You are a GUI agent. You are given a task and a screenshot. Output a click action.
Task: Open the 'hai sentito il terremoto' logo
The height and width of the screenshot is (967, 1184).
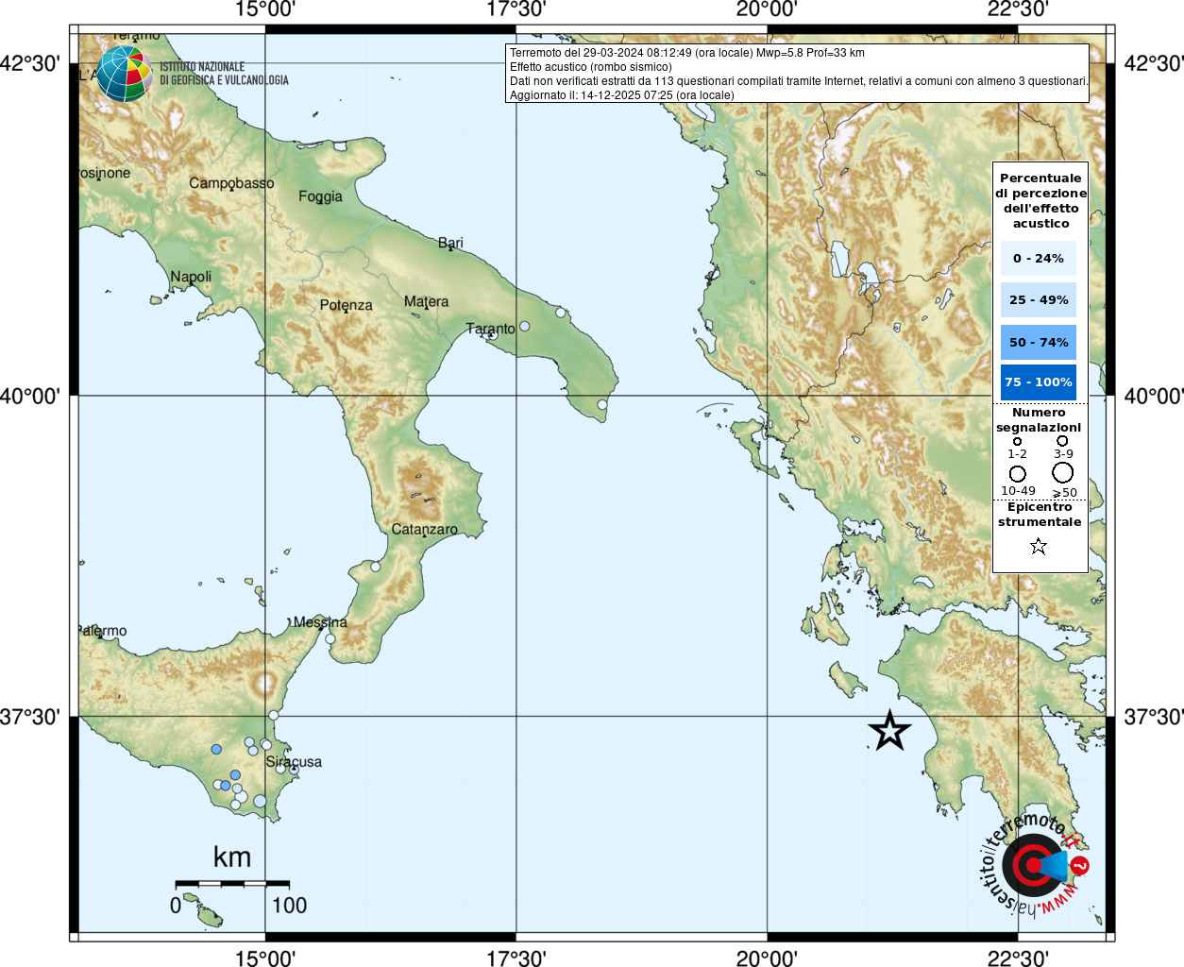[1036, 864]
